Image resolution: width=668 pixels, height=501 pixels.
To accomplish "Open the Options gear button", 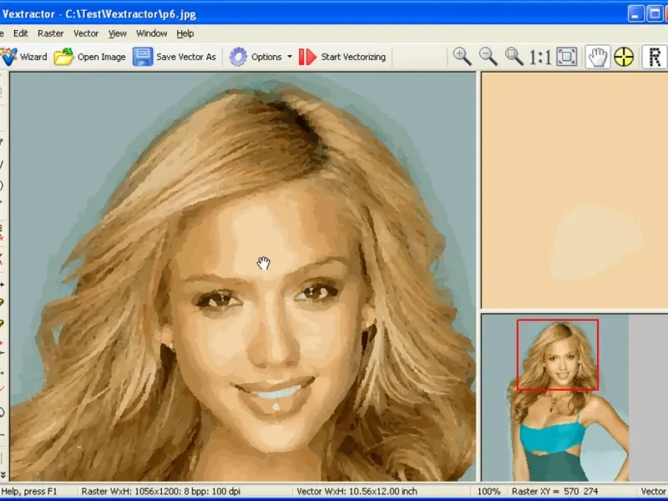I will [256, 57].
